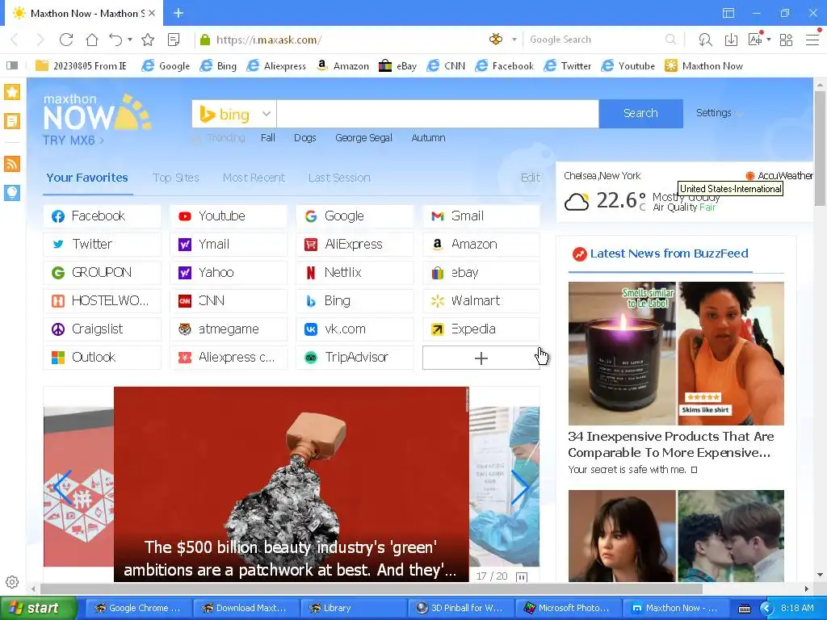Click the vertical page scrollbar thumb
Image resolution: width=827 pixels, height=620 pixels.
(x=820, y=149)
